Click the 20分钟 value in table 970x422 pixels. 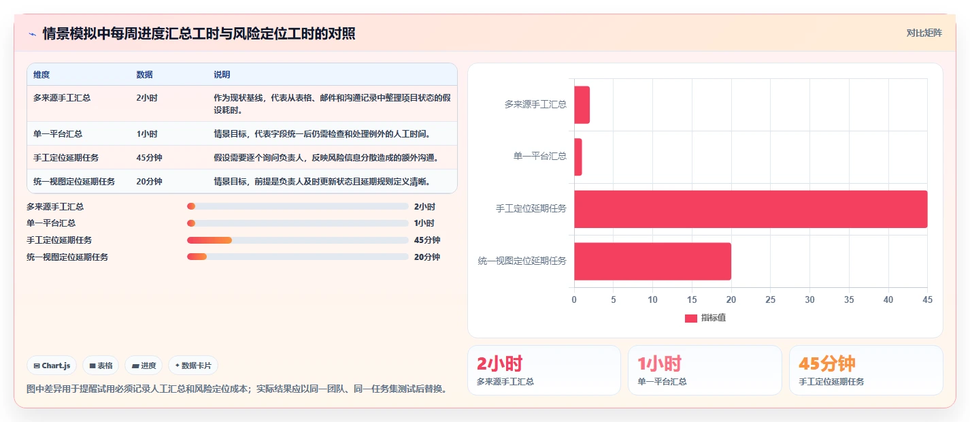(x=149, y=182)
